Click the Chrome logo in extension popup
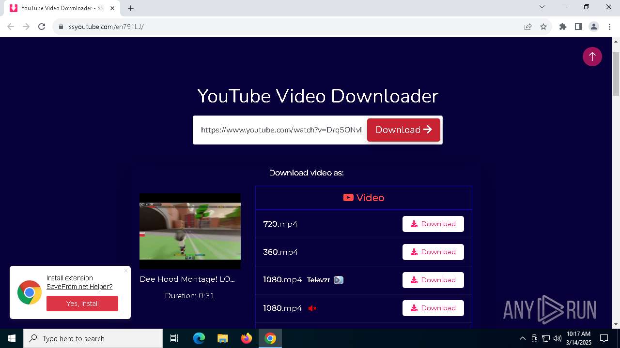The height and width of the screenshot is (348, 620). click(30, 292)
